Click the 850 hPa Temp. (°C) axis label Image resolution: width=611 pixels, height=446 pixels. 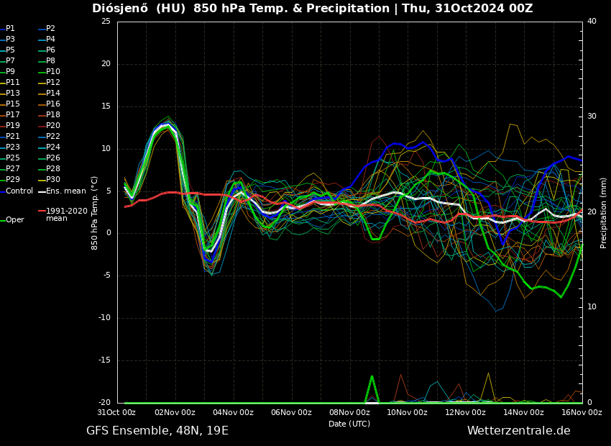[95, 213]
